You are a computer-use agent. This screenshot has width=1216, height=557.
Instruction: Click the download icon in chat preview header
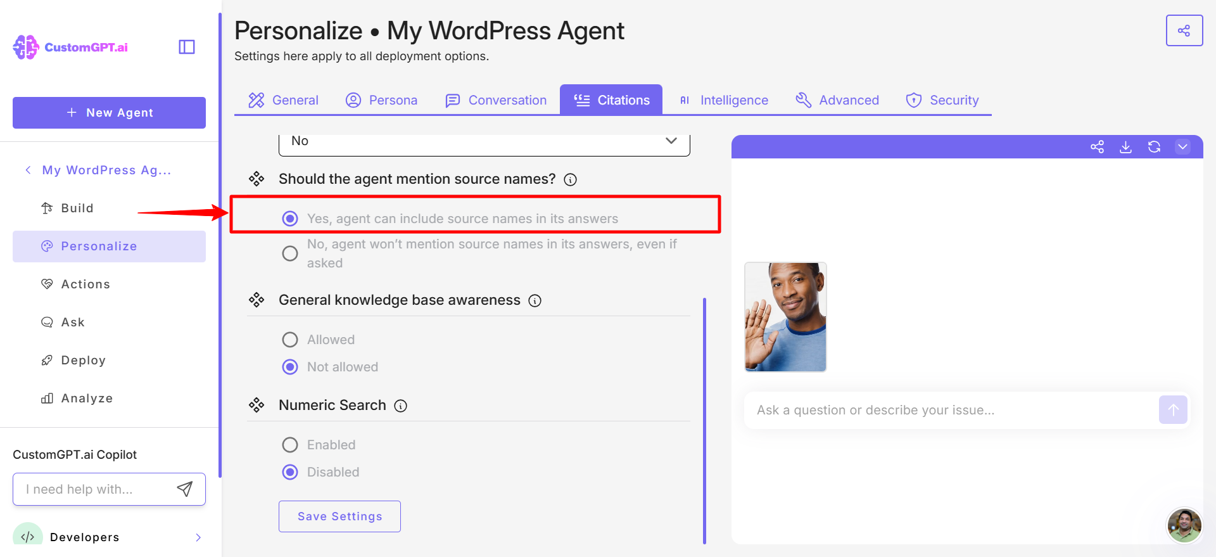(1125, 147)
